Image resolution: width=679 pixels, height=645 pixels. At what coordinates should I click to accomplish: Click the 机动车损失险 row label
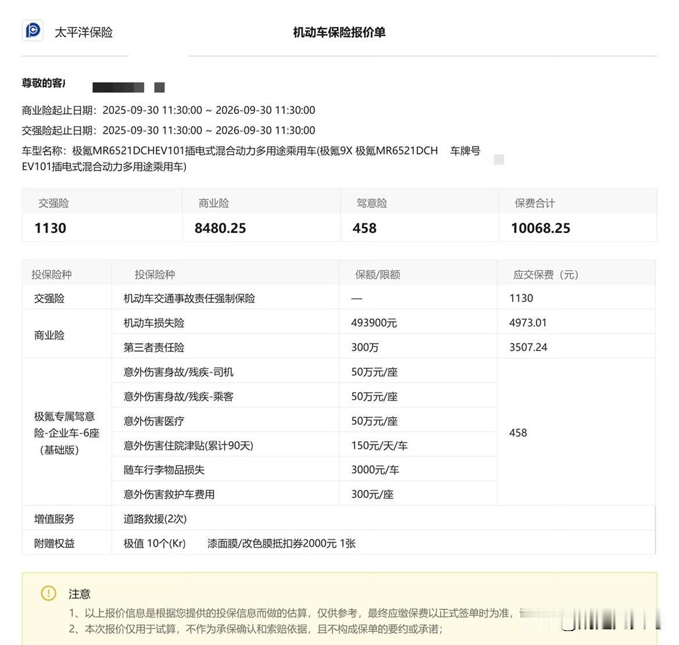(x=153, y=323)
